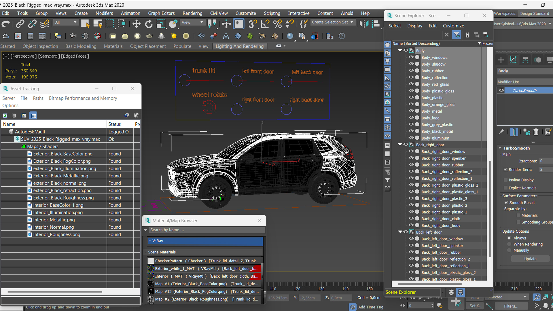The height and width of the screenshot is (311, 553).
Task: Hide the Body_logo object
Action: [x=411, y=118]
